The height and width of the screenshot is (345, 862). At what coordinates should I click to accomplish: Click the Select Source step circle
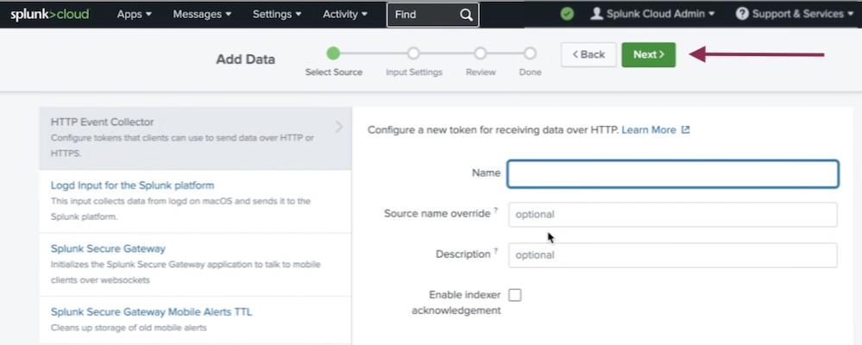(333, 53)
